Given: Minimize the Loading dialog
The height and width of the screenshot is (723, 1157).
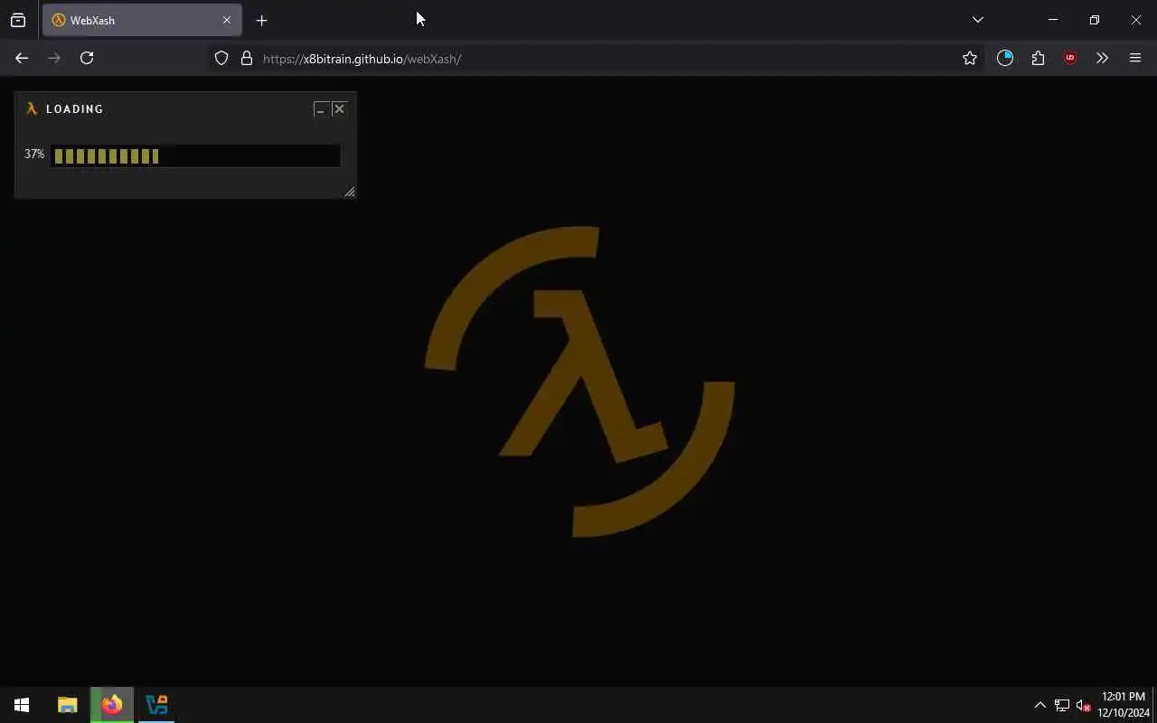Looking at the screenshot, I should [x=319, y=108].
